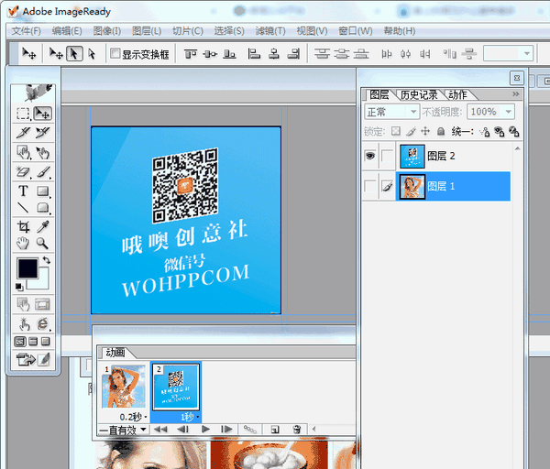Select the Eyedropper tool

tap(42, 227)
